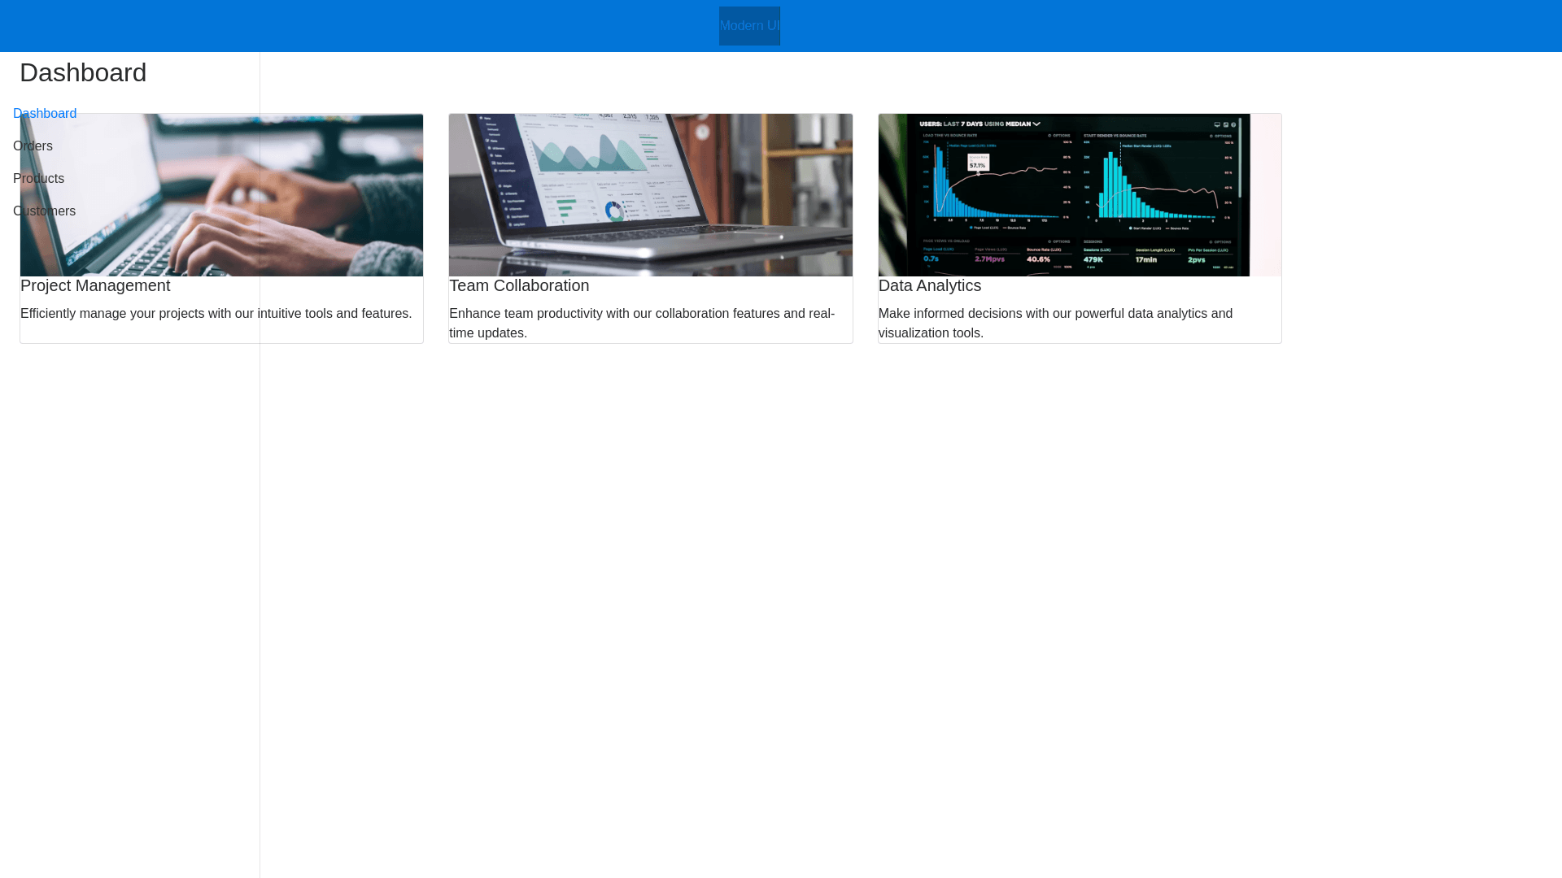Click the Team Collaboration card title

point(519,285)
